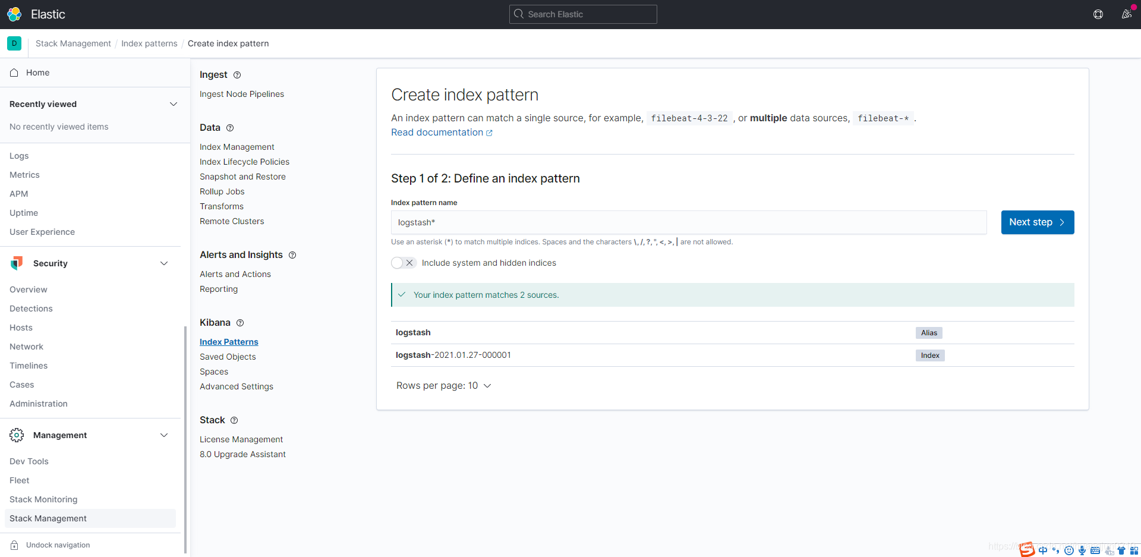The image size is (1141, 557).
Task: Open Spaces under Kibana
Action: pyautogui.click(x=214, y=372)
